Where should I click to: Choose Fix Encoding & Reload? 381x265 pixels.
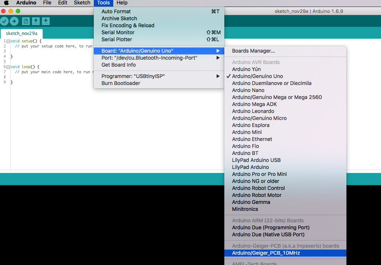click(159, 25)
